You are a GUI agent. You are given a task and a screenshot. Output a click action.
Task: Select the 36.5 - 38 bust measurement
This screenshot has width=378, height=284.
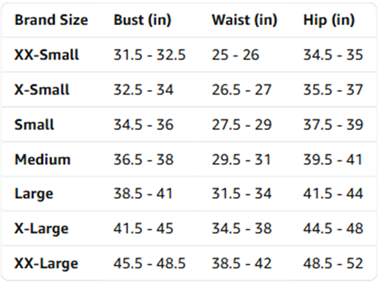tap(144, 160)
